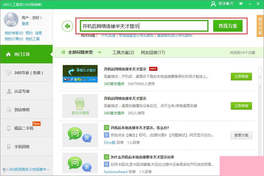Open 认证专家 in the sidebar

pyautogui.click(x=26, y=91)
